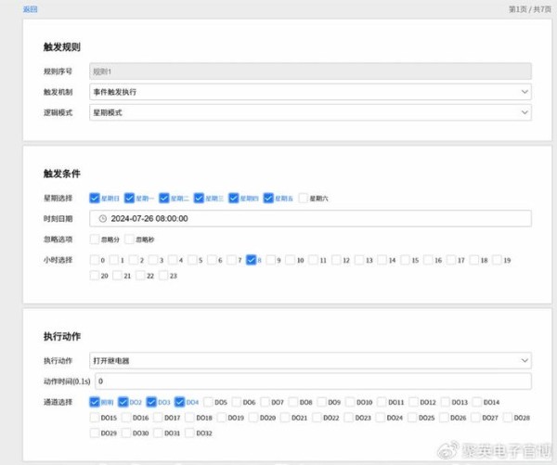Check hour 12 checkbox

point(336,260)
